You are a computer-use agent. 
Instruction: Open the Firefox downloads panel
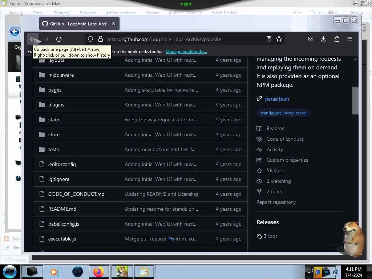[324, 39]
